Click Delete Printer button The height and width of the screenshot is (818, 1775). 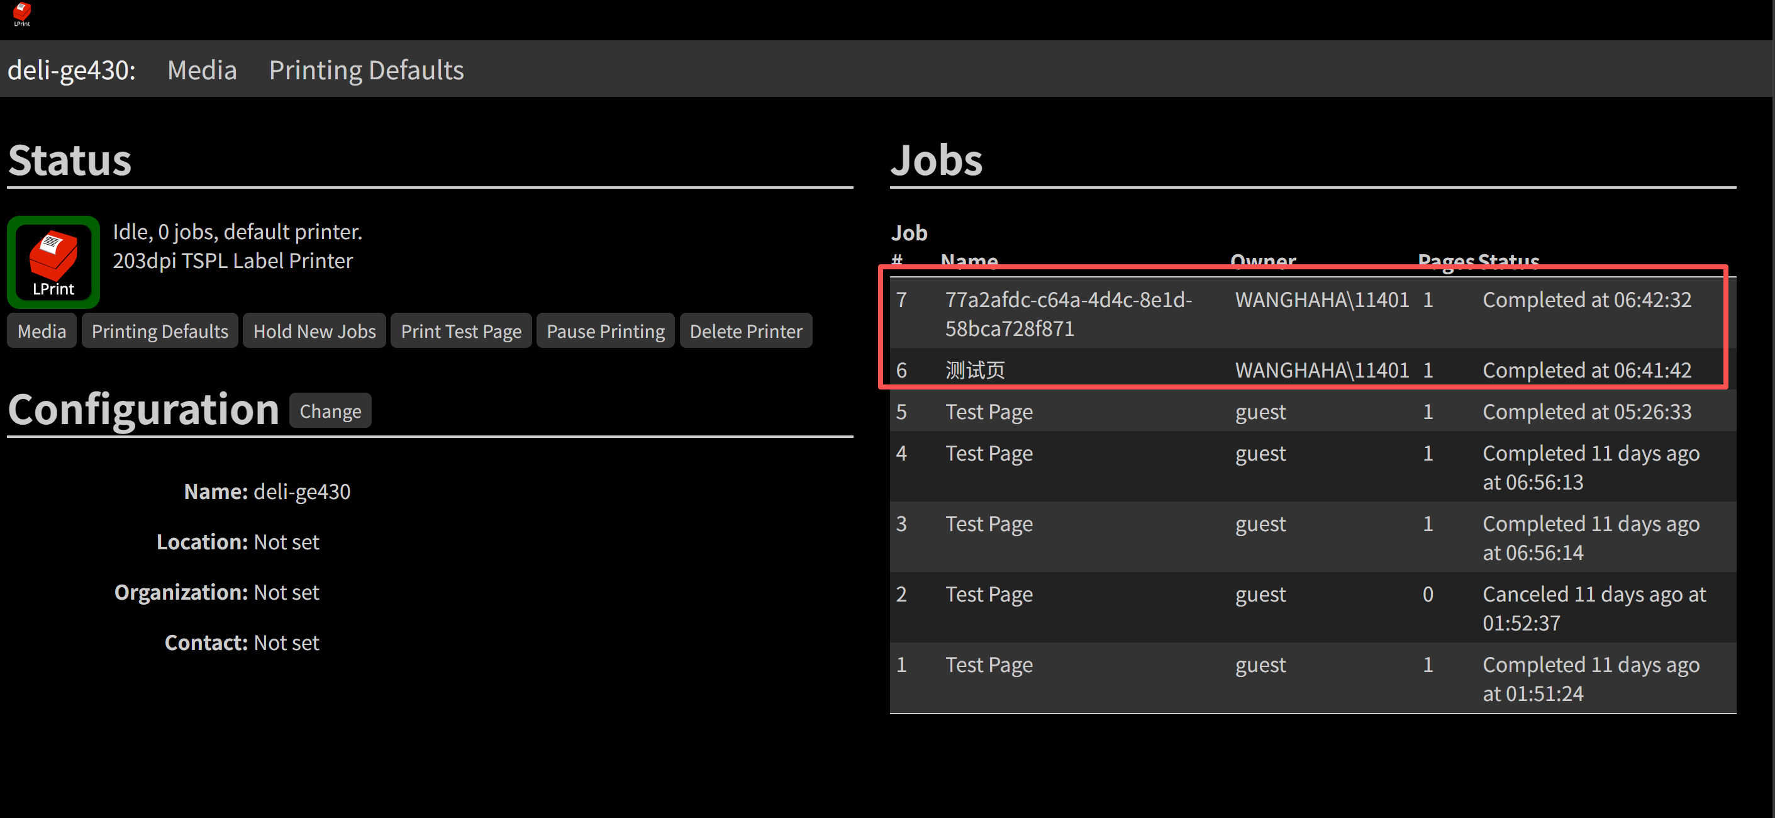745,331
